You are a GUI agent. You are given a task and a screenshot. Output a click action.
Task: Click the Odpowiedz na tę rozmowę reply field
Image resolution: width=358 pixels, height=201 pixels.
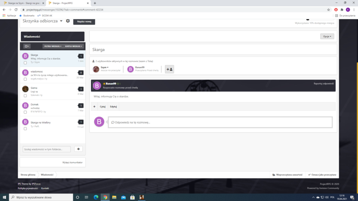click(x=220, y=122)
